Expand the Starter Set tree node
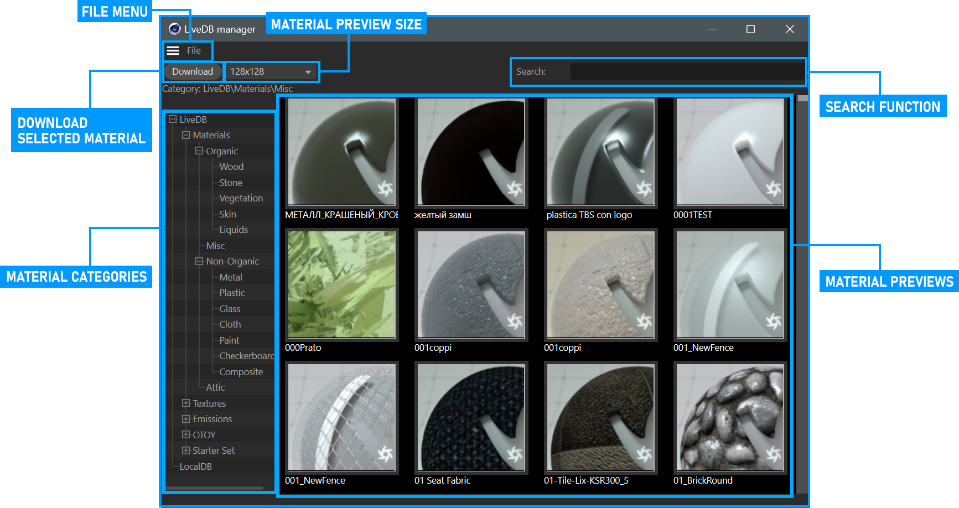The image size is (959, 508). (x=186, y=450)
